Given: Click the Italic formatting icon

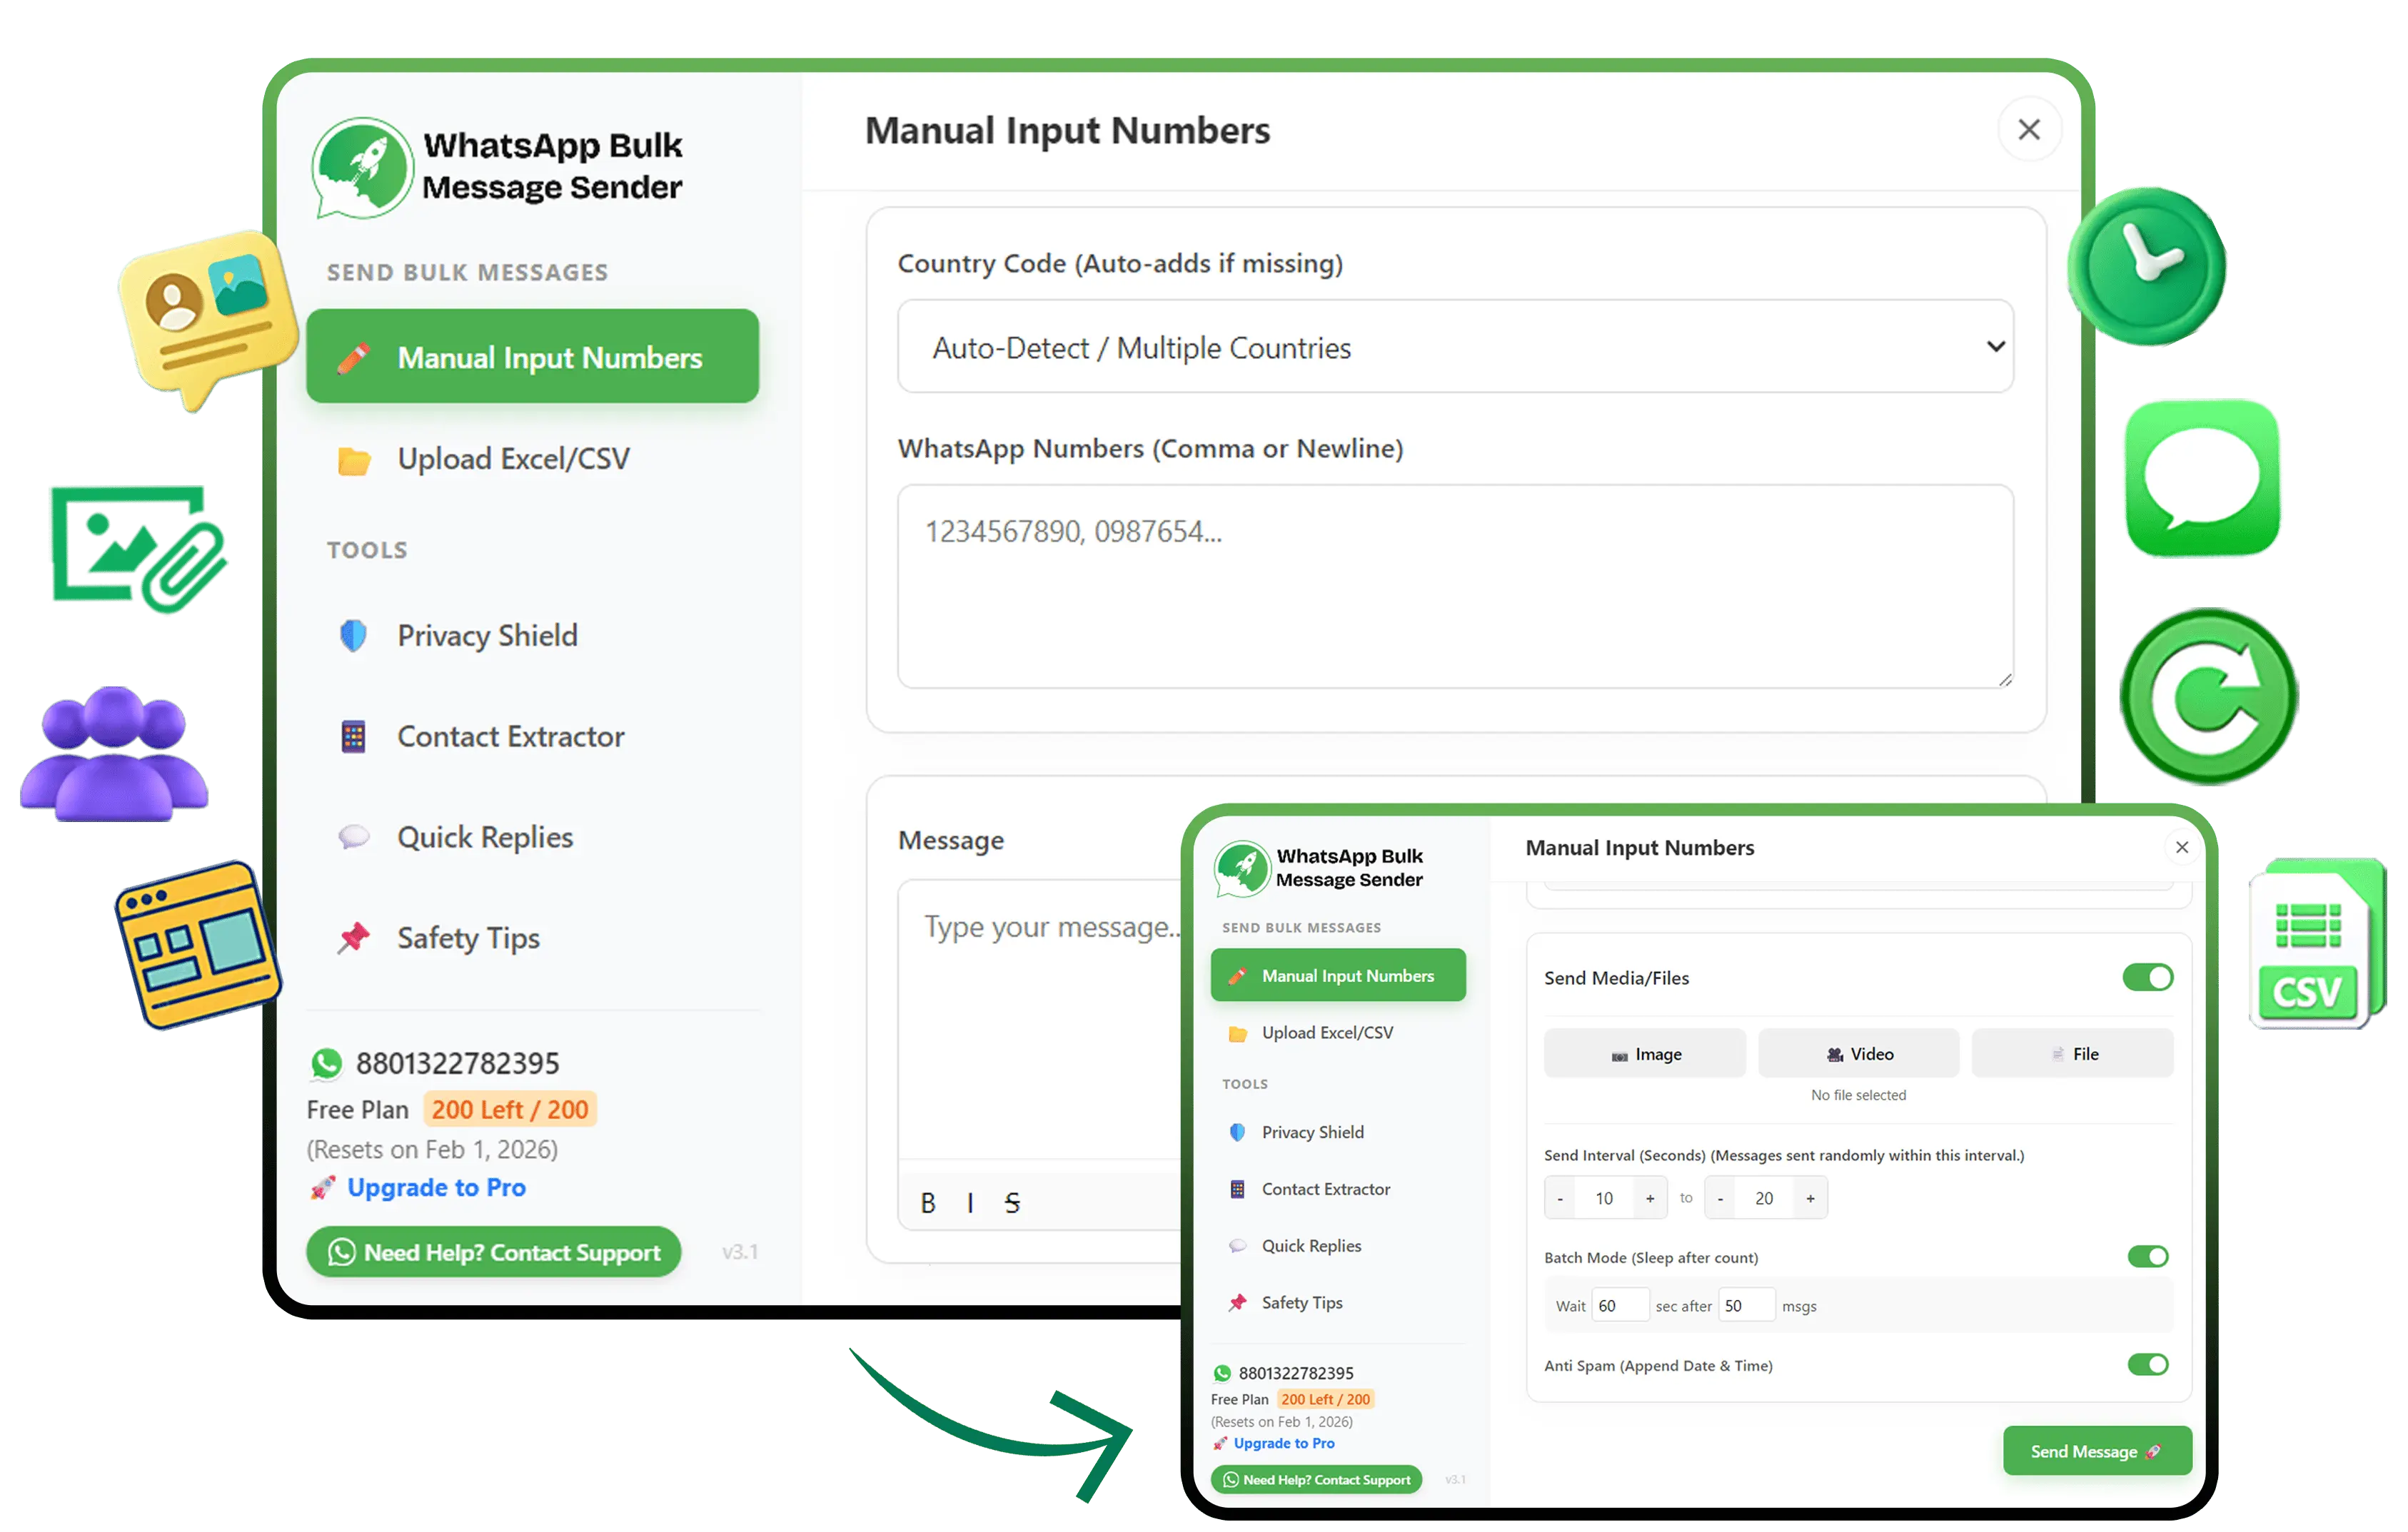Looking at the screenshot, I should pos(970,1202).
